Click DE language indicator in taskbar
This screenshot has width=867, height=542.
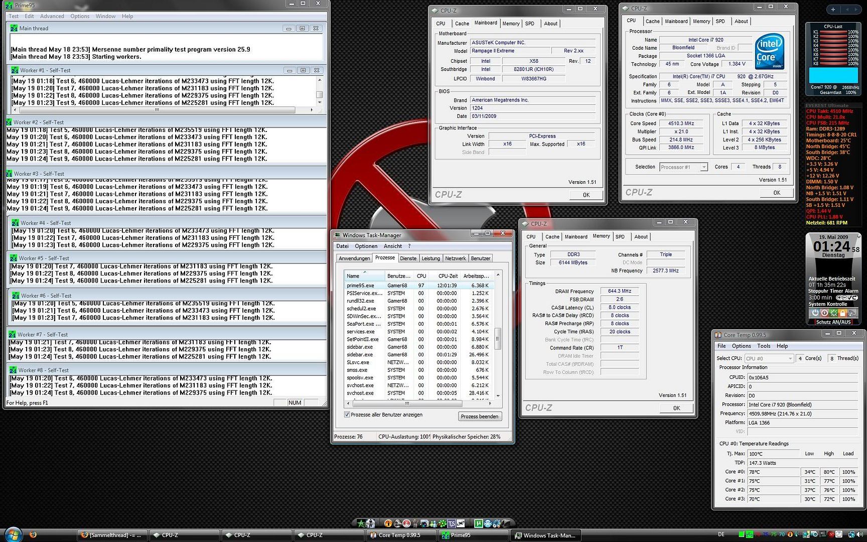point(721,534)
